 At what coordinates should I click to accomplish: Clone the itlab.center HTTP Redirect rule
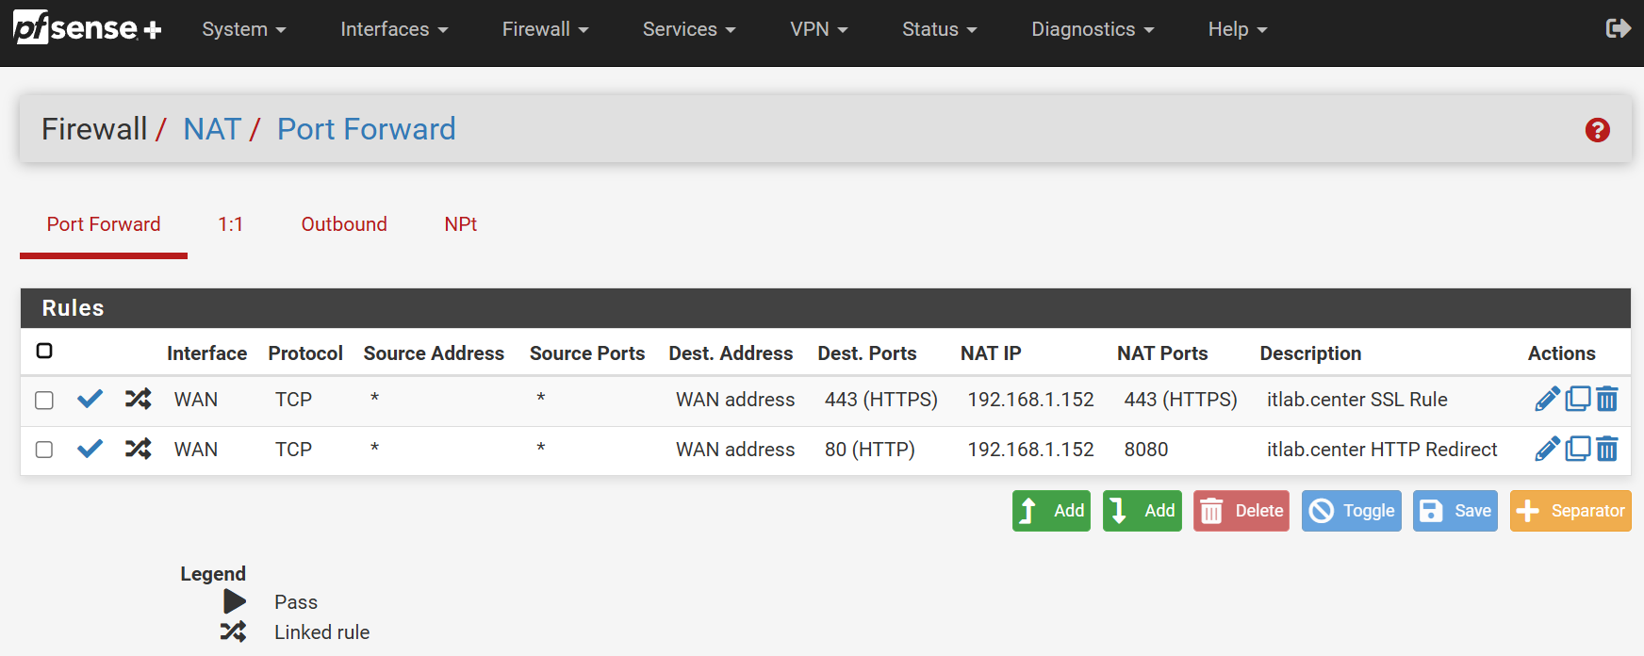coord(1577,450)
